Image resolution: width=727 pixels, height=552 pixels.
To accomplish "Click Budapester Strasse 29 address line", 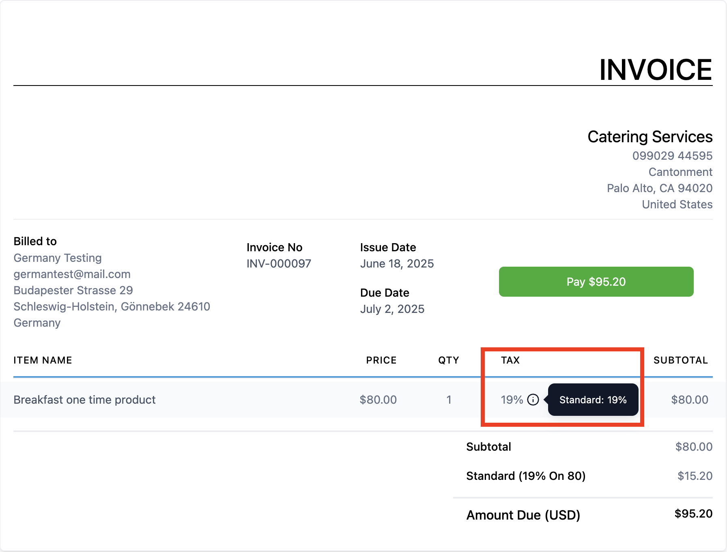I will pyautogui.click(x=73, y=290).
